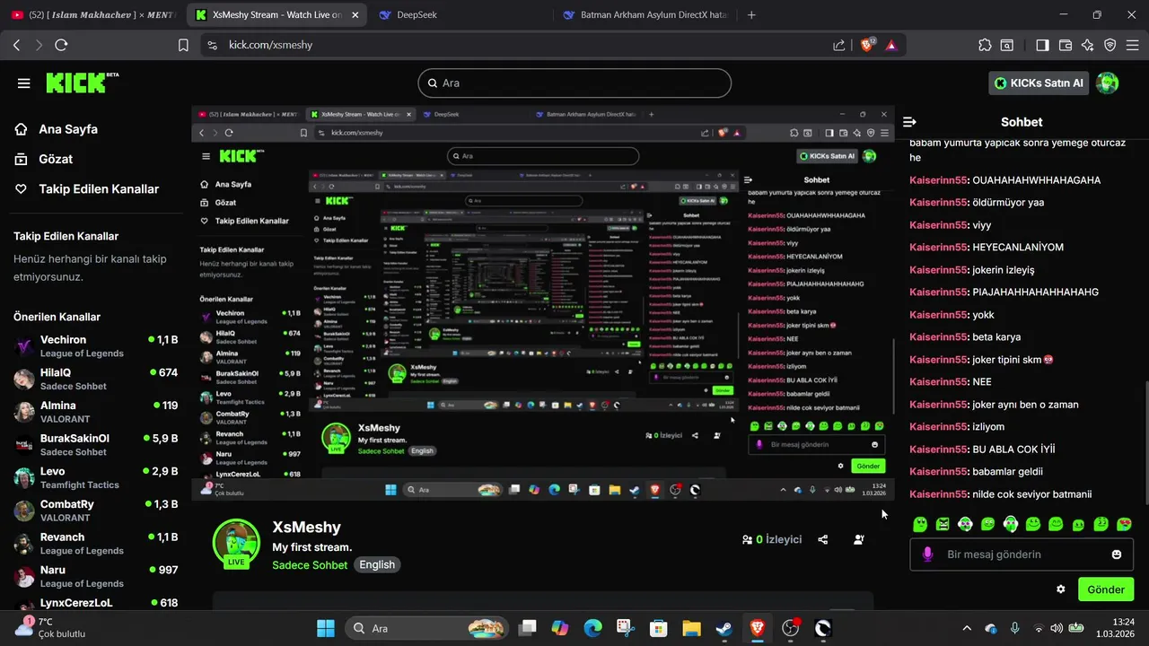
Task: Open BurakSakinOl recommended channel
Action: 95,445
